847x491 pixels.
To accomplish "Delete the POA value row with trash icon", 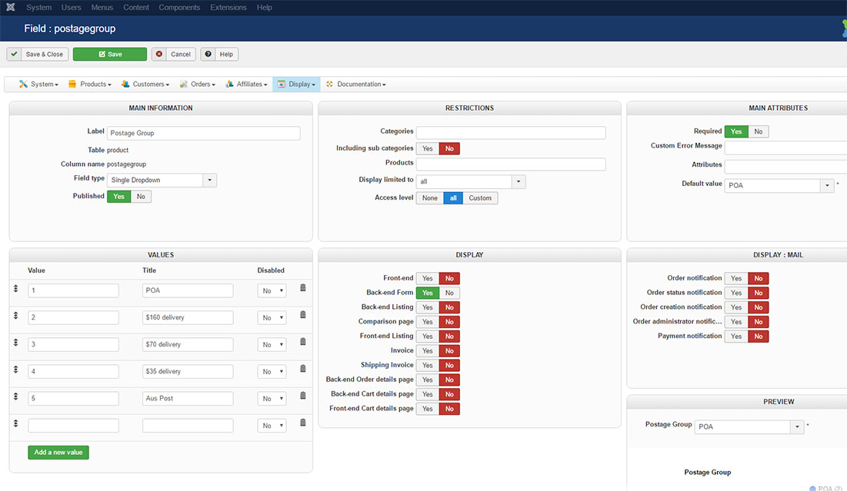I will click(x=303, y=288).
